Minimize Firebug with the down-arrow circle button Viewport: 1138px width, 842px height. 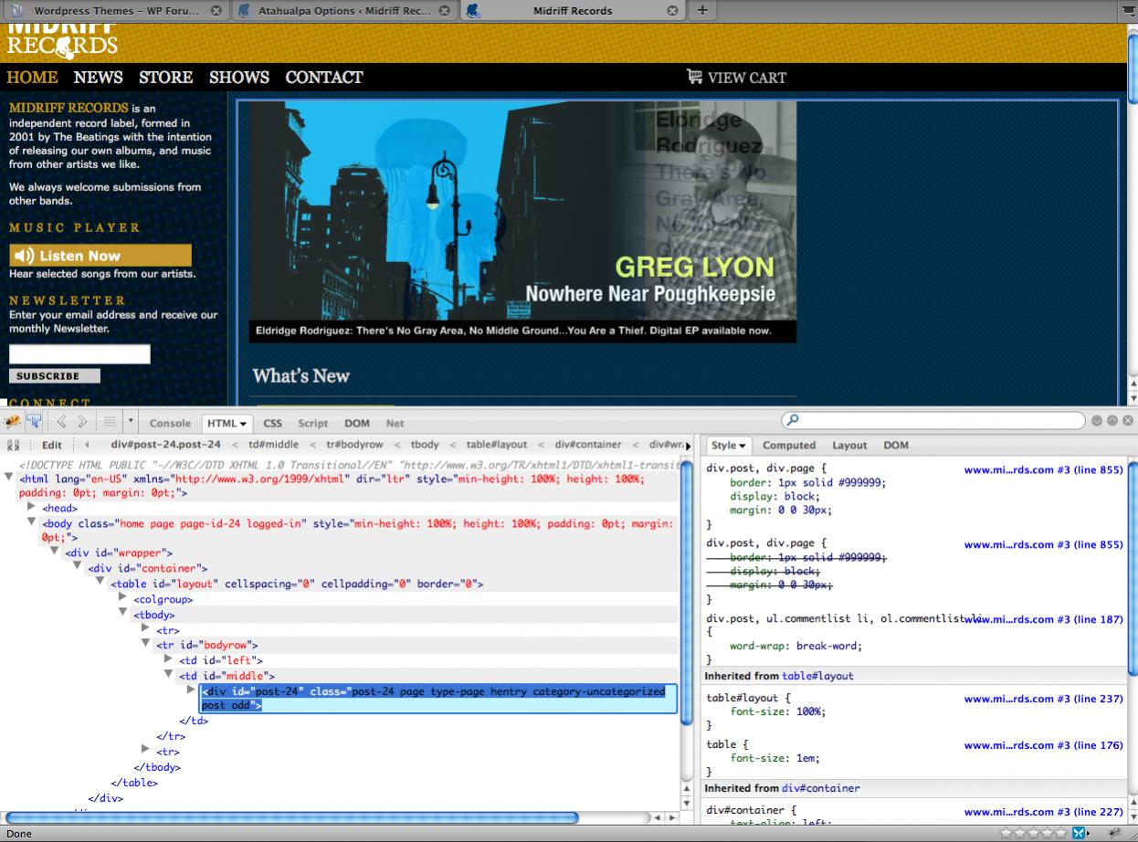(1097, 421)
